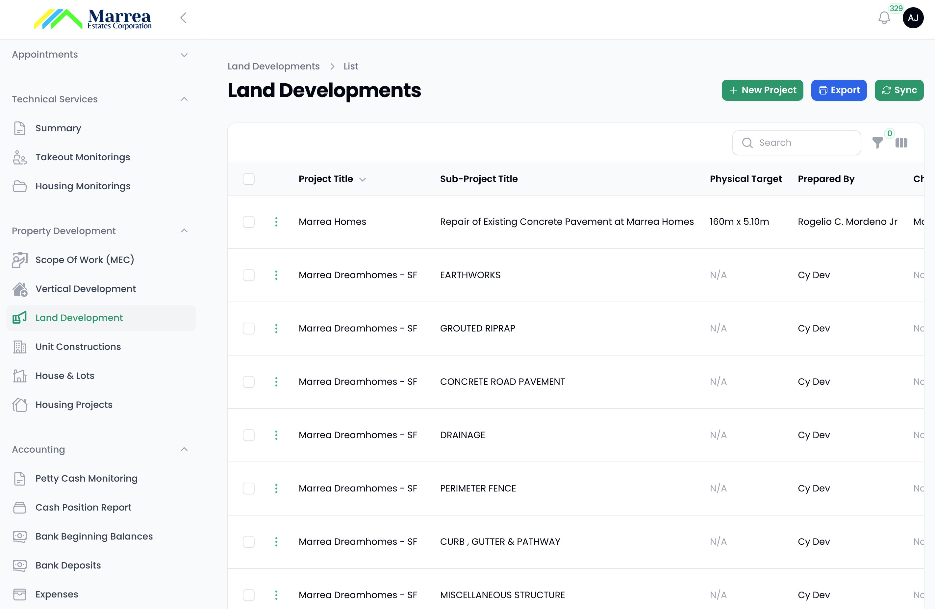Open the kebab menu on the Marrea Homes row
Viewport: 935px width, 609px height.
coord(277,221)
